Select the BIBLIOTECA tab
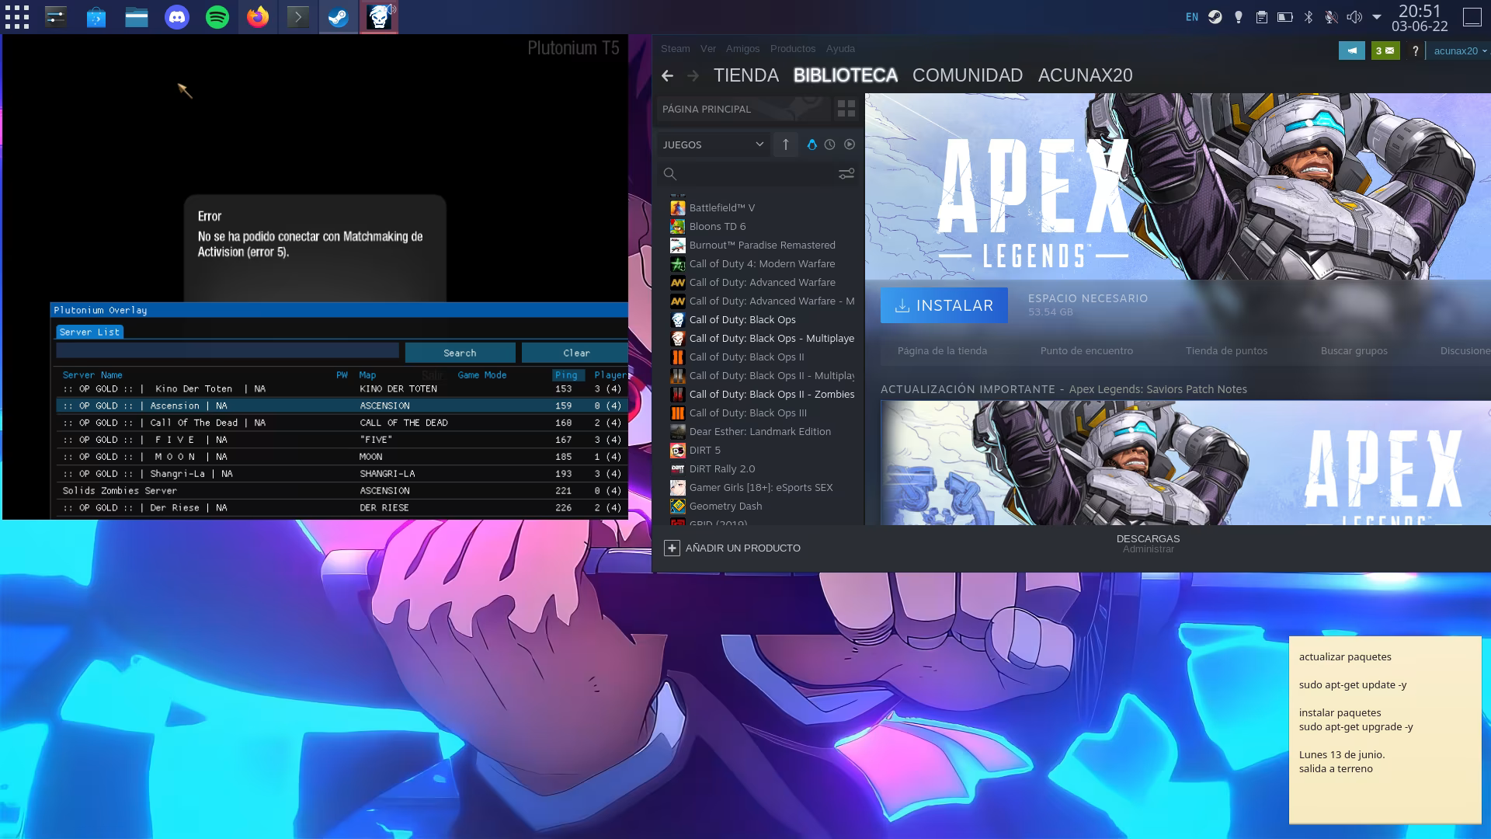The height and width of the screenshot is (839, 1491). click(x=846, y=75)
